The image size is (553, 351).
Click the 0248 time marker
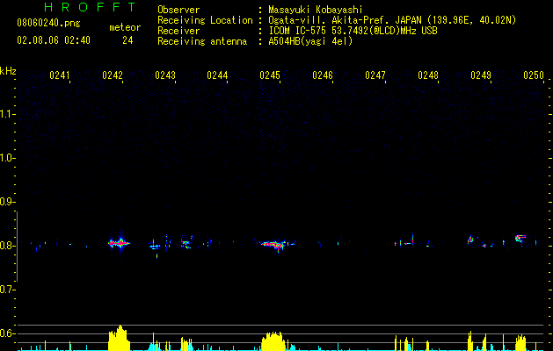pos(428,75)
